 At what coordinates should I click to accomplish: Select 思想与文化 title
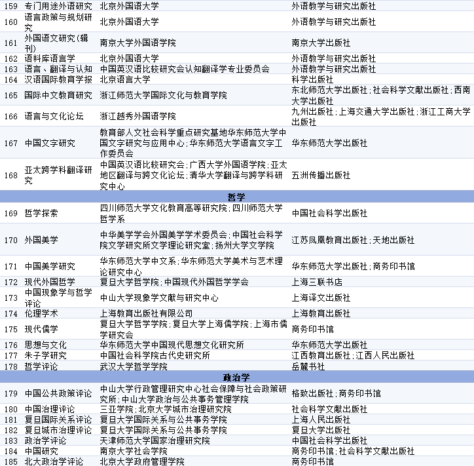45,345
